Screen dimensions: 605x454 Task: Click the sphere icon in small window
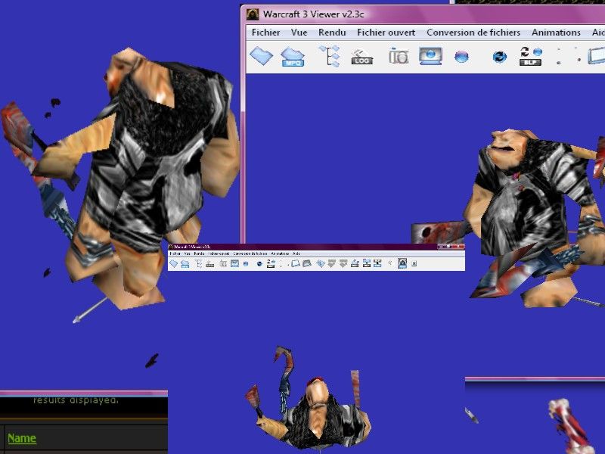pyautogui.click(x=246, y=264)
